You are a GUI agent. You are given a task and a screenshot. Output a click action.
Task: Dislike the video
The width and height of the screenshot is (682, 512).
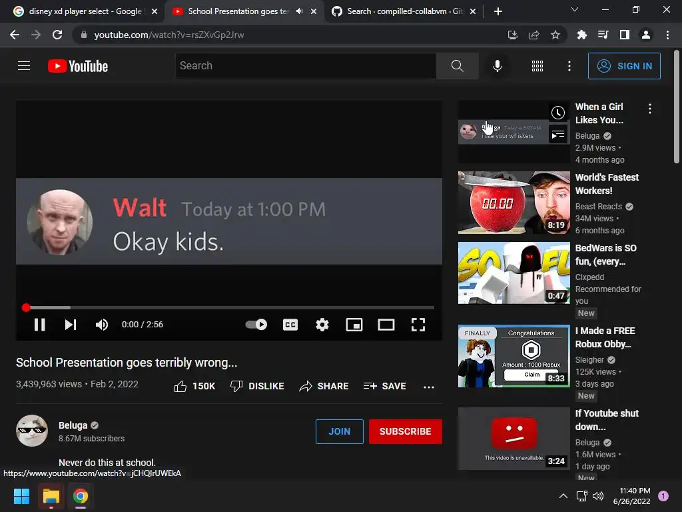tap(257, 386)
